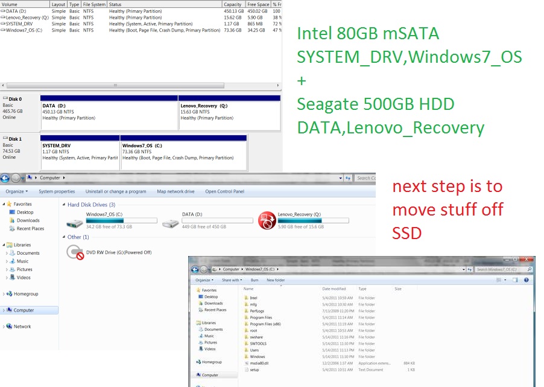
Task: Click right arrow of volume list scrollbar
Action: click(277, 86)
